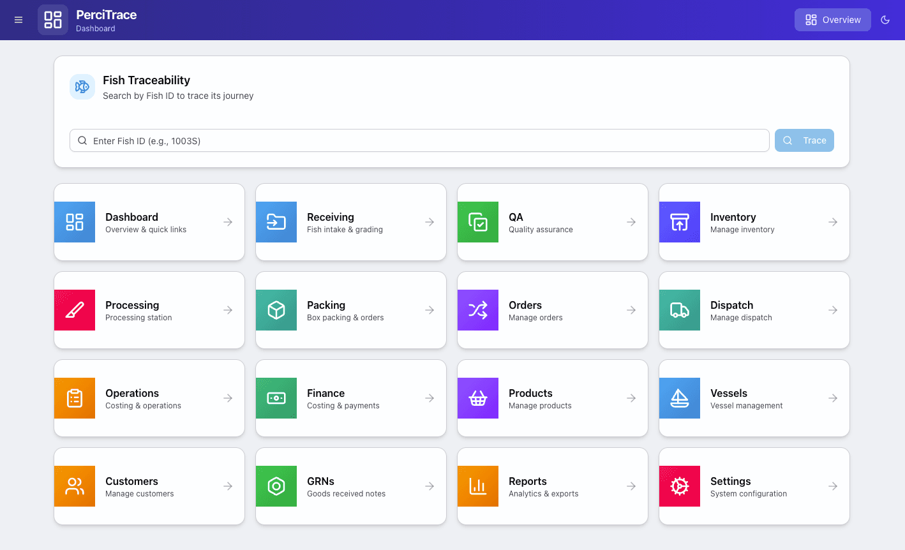Open Processing via 'Processing station' text
Viewport: 905px width, 550px height.
click(138, 318)
